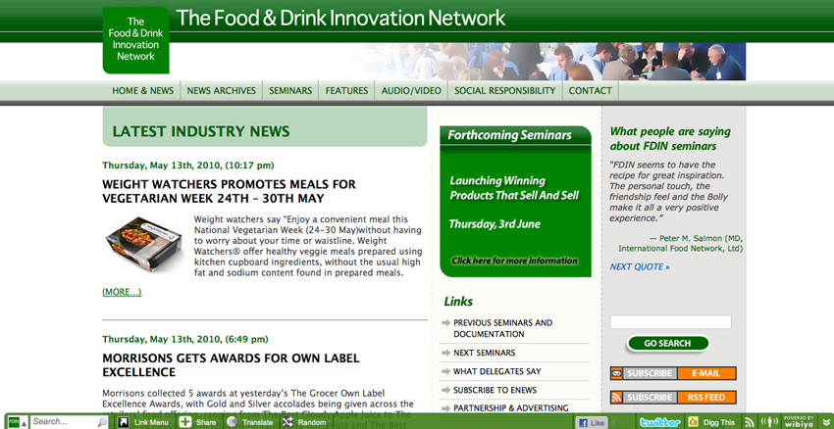Click the NEXT QUOTE link
Image resolution: width=834 pixels, height=429 pixels.
(640, 266)
